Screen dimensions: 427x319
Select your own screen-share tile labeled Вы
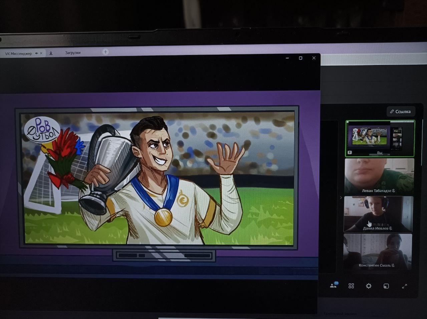pyautogui.click(x=380, y=138)
